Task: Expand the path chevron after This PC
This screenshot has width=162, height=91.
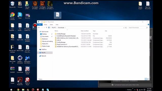Action: [x=57, y=28]
